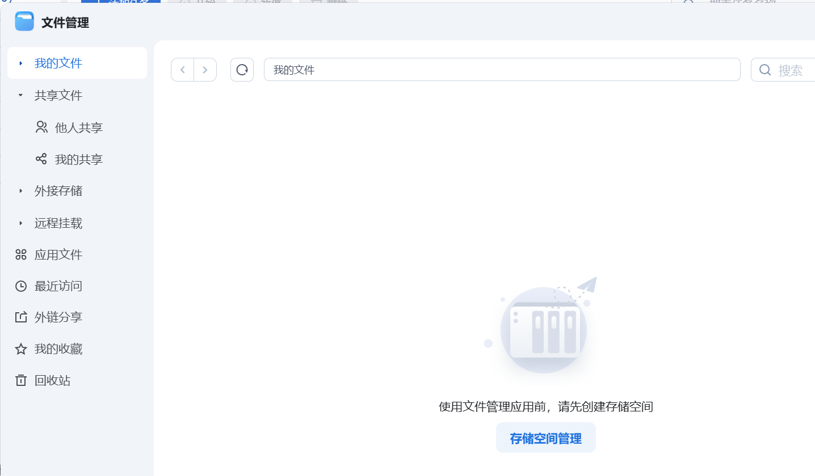
Task: Click the 最近访问 clock icon
Action: pyautogui.click(x=21, y=286)
